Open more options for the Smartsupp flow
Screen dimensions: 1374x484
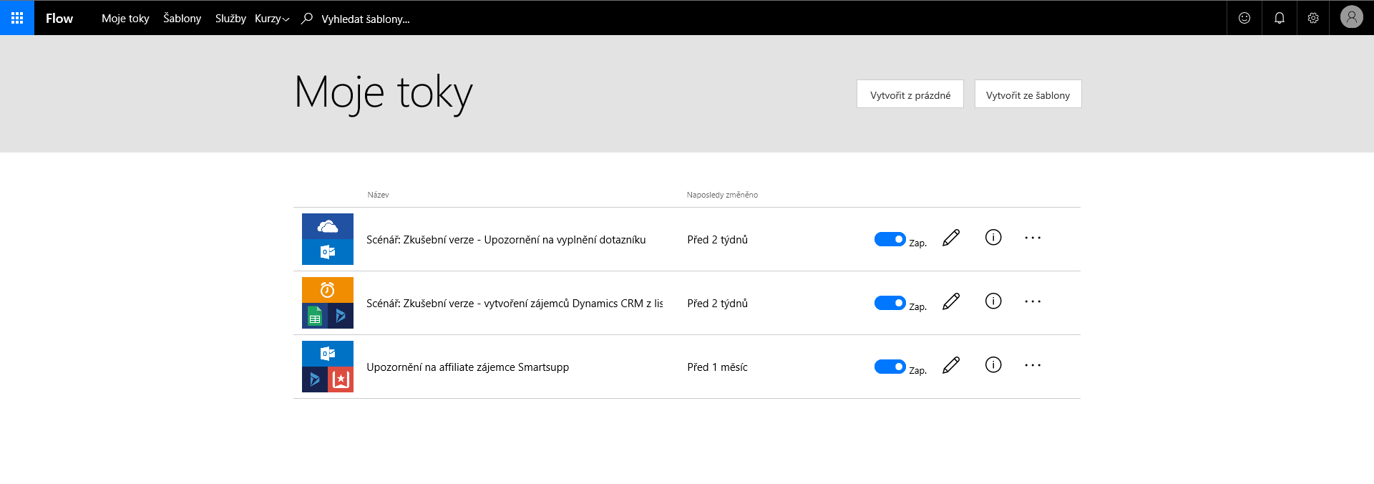[1033, 365]
